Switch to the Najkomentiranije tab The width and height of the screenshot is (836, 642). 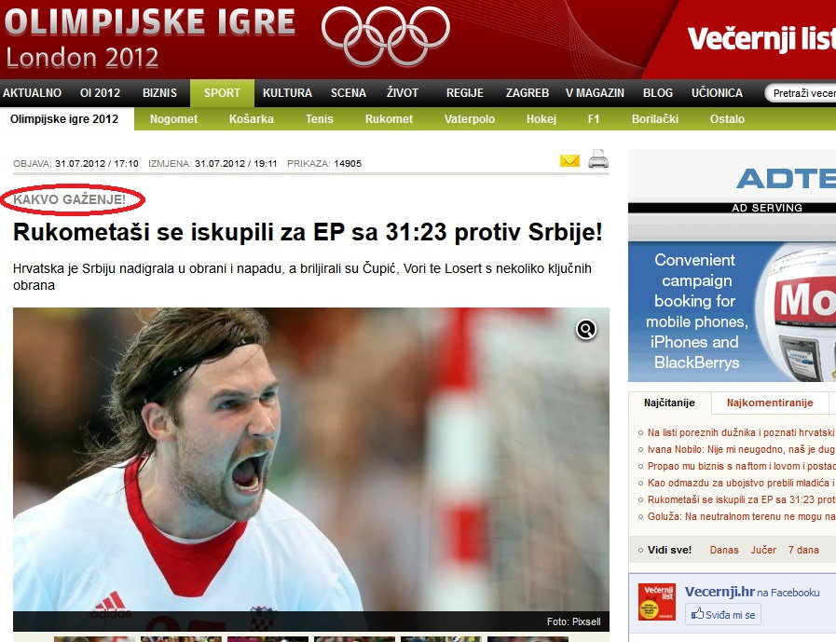(769, 403)
